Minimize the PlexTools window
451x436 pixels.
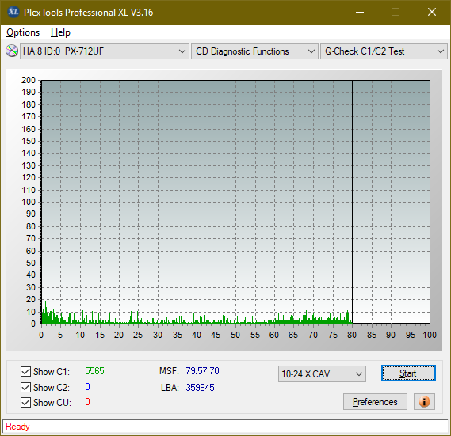(x=360, y=12)
